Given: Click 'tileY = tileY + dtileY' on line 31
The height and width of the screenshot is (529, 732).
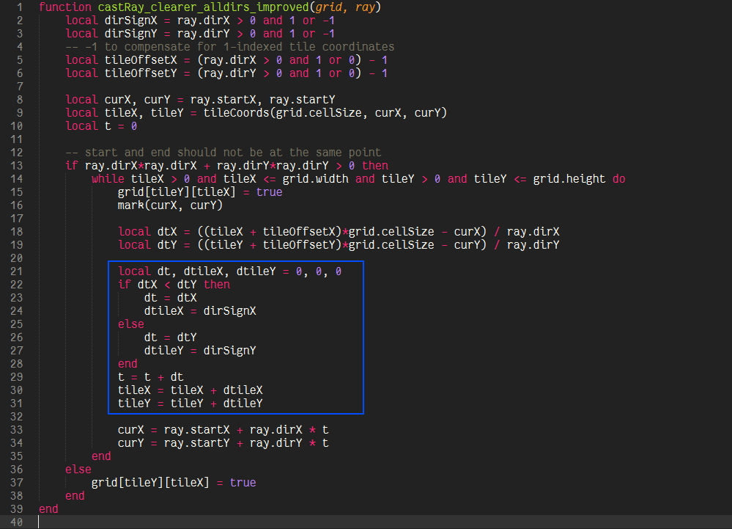Looking at the screenshot, I should 190,404.
